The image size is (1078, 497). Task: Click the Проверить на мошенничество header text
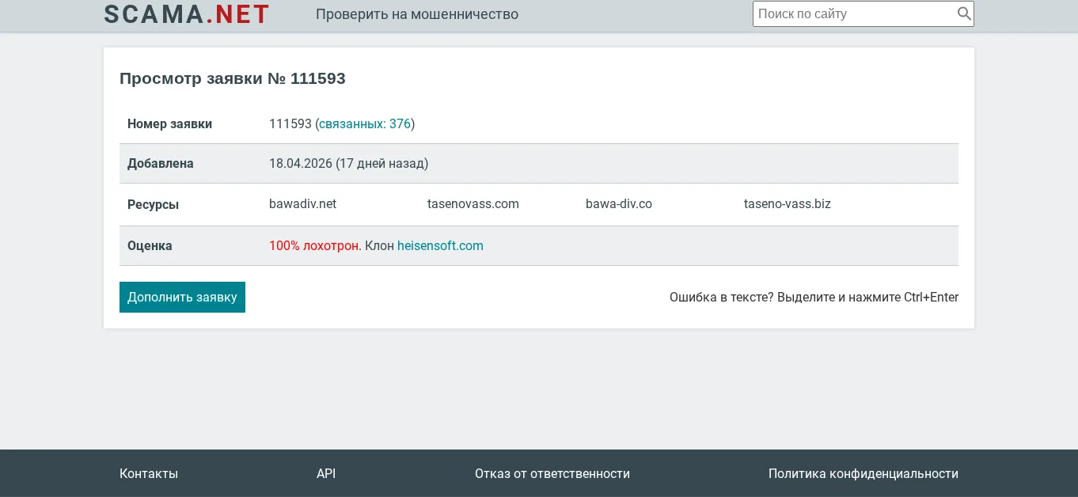[x=417, y=13]
